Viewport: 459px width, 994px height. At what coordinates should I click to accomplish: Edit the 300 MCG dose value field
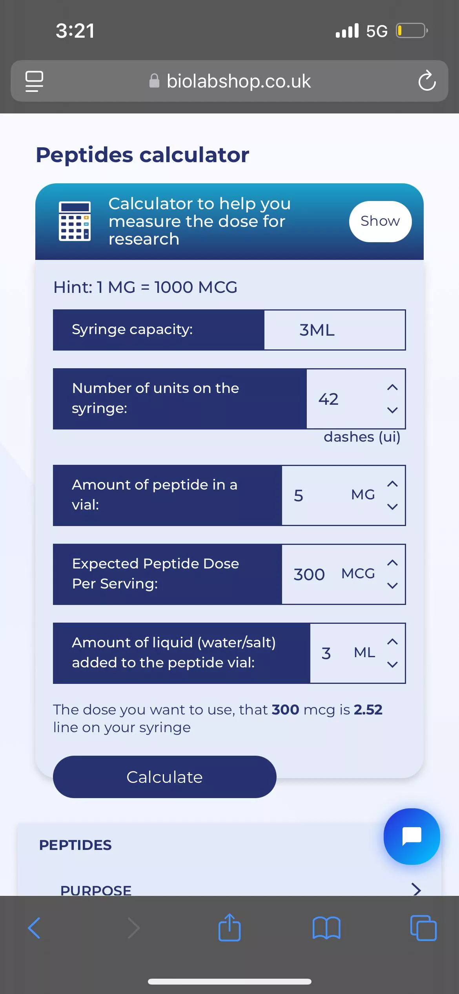point(309,574)
